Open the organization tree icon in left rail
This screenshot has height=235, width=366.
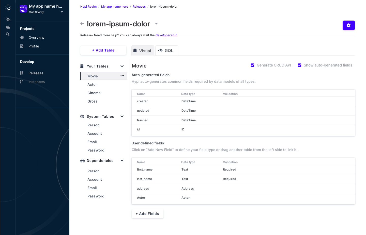click(8, 20)
